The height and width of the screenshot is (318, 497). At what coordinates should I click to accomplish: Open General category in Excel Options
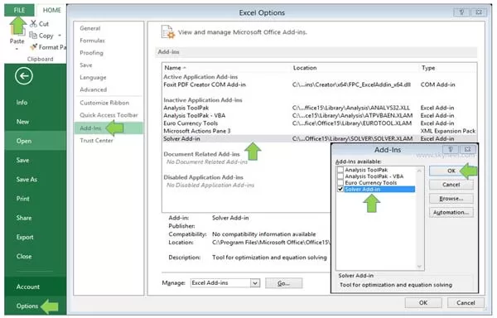pos(109,28)
